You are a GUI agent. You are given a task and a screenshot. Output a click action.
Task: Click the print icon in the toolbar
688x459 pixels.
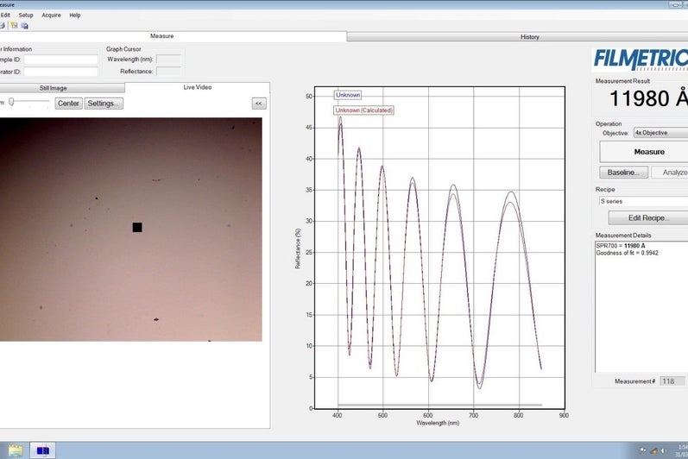pos(3,25)
